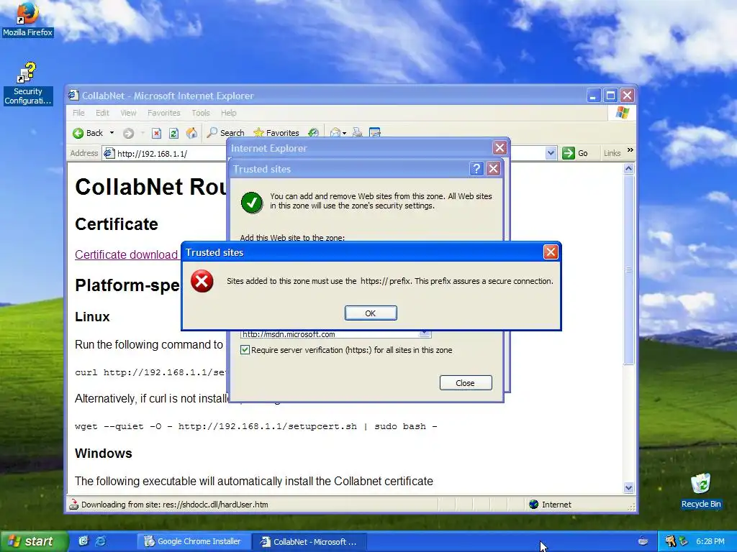This screenshot has height=552, width=737.
Task: Close the Internet Explorer options dialog
Action: tap(499, 148)
